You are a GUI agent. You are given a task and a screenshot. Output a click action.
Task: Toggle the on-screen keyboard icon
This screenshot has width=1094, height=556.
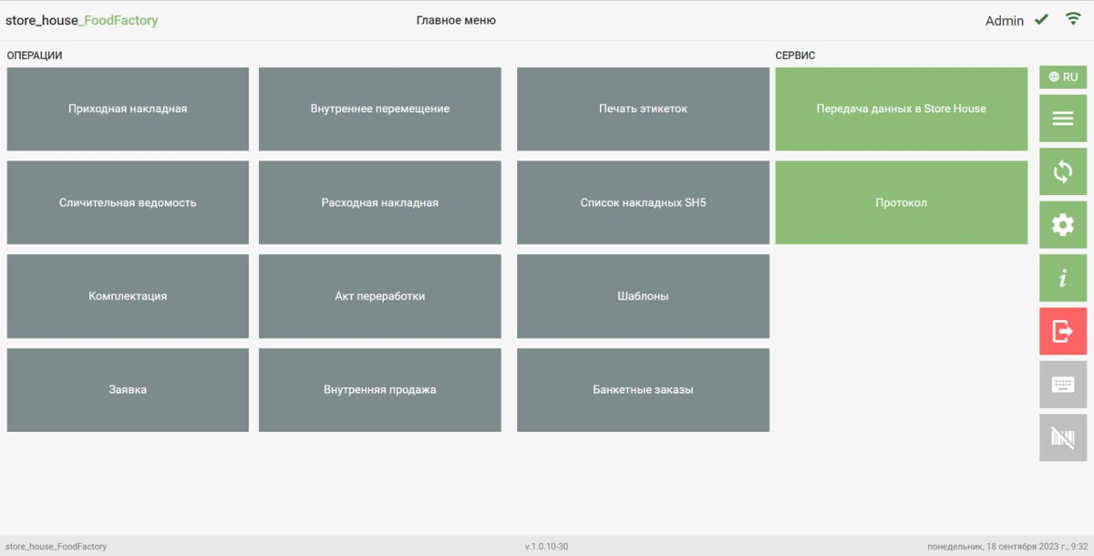click(1063, 385)
